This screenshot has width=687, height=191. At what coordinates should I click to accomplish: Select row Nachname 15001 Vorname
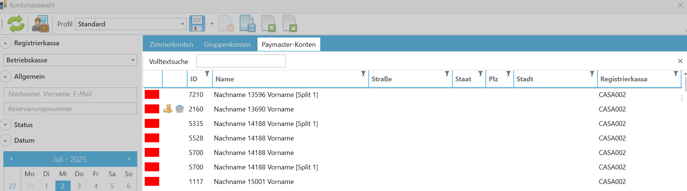[412, 181]
